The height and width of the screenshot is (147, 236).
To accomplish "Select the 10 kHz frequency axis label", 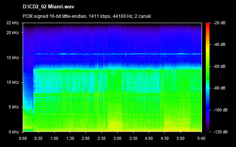I will click(x=12, y=82).
